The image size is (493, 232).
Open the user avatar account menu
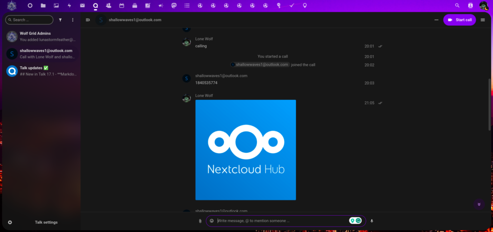[483, 5]
